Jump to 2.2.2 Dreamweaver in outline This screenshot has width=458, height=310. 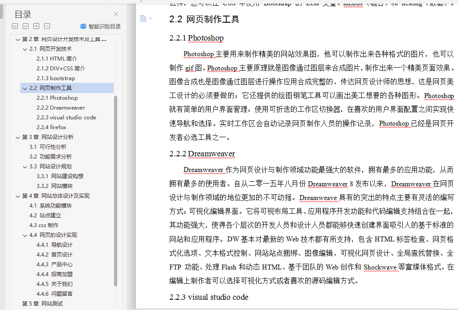tap(61, 108)
